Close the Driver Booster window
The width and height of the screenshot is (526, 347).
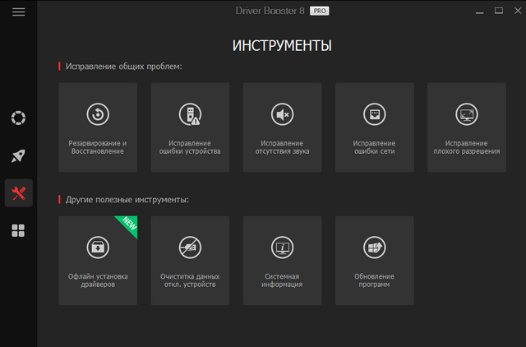click(x=518, y=11)
